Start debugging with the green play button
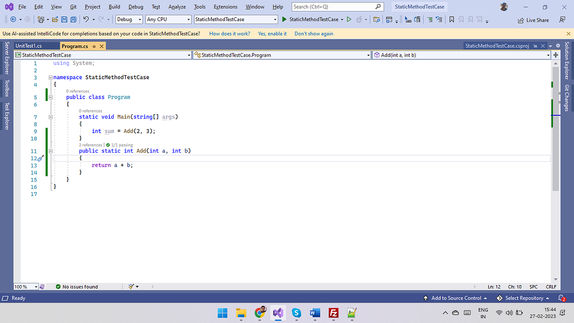This screenshot has width=574, height=323. click(x=285, y=20)
